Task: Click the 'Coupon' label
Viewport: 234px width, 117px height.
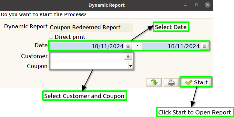Action: pyautogui.click(x=37, y=66)
